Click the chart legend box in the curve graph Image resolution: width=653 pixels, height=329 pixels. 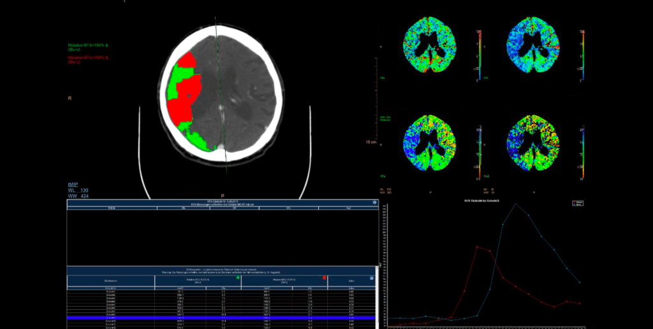tap(578, 203)
